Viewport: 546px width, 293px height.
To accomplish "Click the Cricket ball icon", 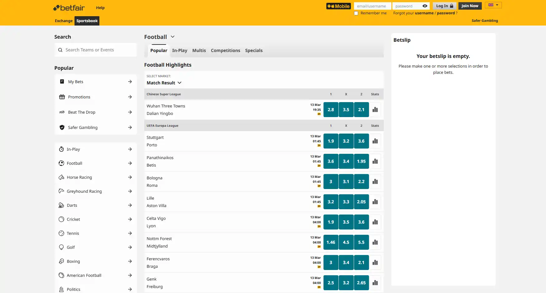I will pyautogui.click(x=61, y=219).
